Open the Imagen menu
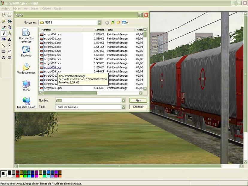248x186 pixels. (35, 8)
